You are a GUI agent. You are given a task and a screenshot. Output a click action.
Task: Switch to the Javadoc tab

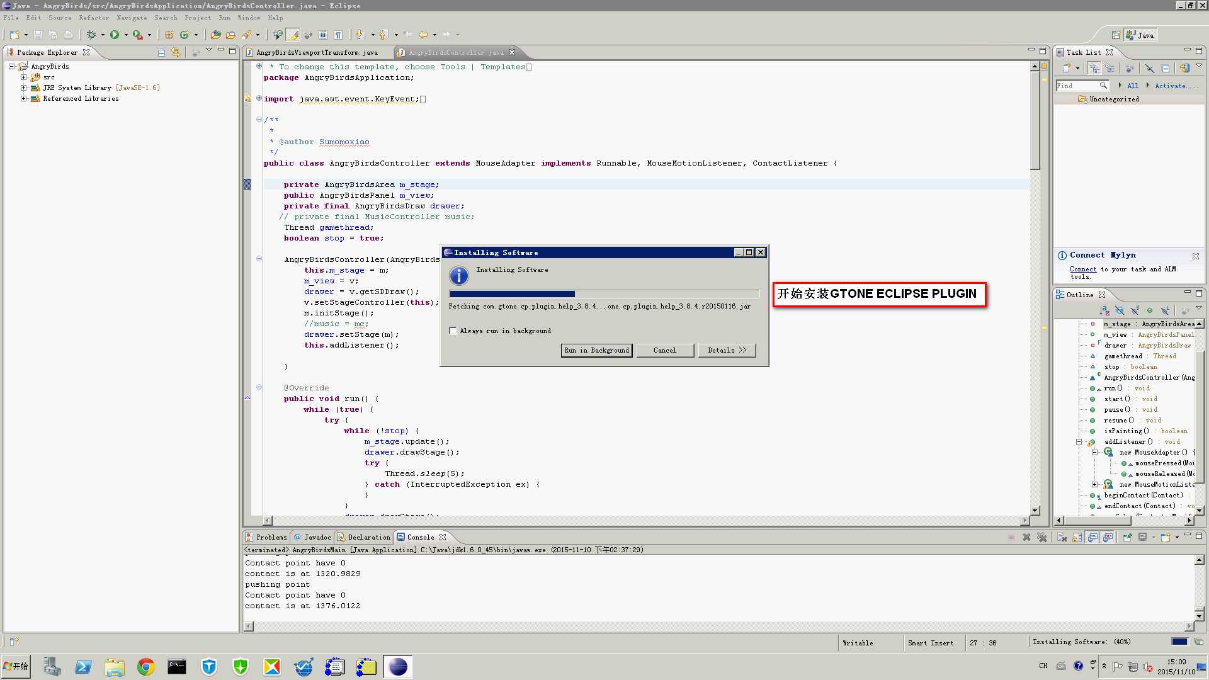[312, 537]
